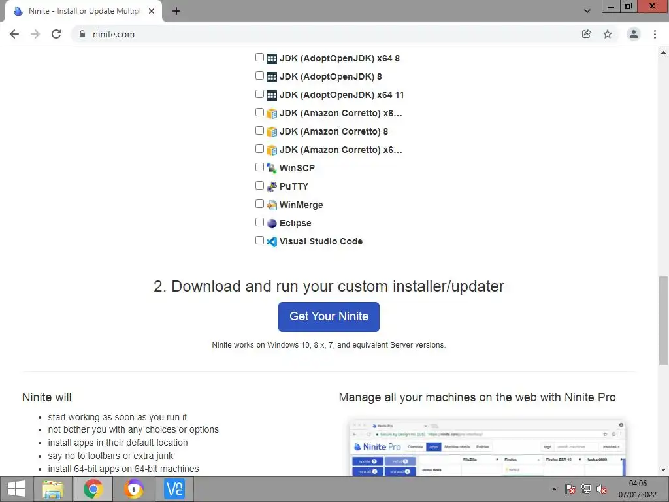
Task: Reload the Ninite page
Action: [56, 34]
